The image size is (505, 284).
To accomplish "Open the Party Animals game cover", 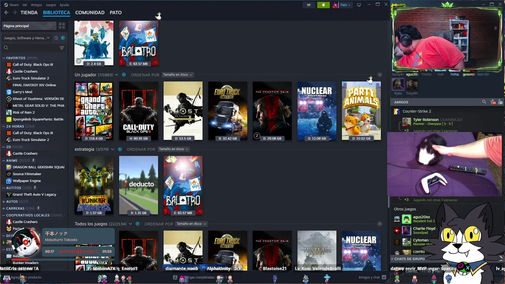I will [x=361, y=111].
